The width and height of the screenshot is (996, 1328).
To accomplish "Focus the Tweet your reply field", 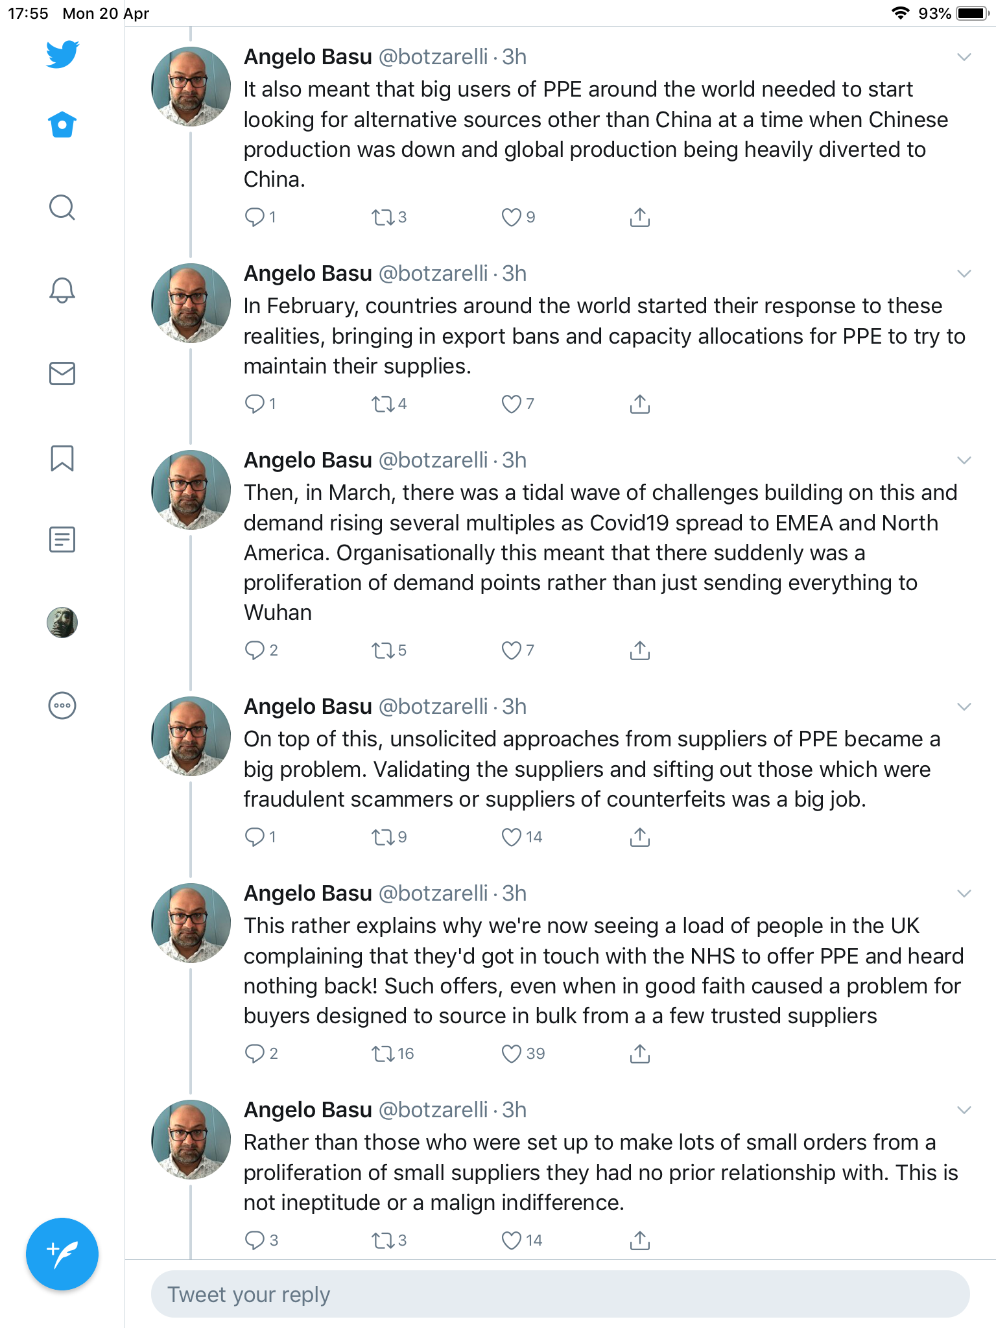I will click(x=560, y=1294).
